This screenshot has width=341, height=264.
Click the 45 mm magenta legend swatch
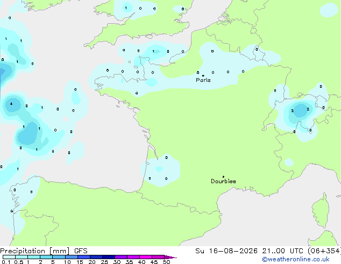(x=158, y=257)
